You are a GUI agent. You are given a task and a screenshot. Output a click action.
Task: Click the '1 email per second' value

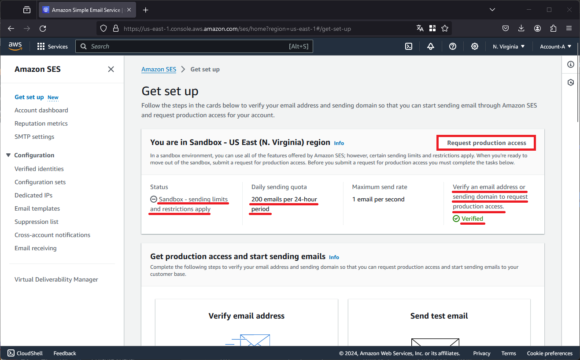tap(378, 199)
